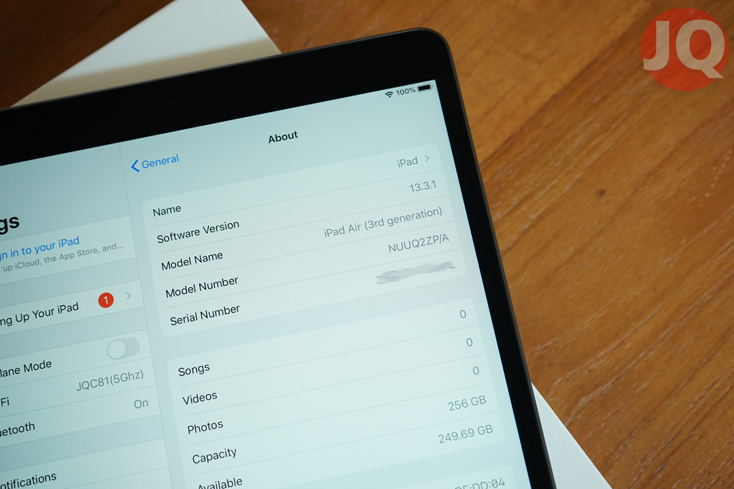The image size is (734, 489).
Task: Select the Videos row
Action: click(330, 373)
